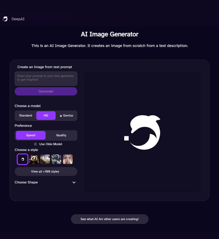The width and height of the screenshot is (219, 239).
Task: Click the large dolphin placeholder image
Action: [x=142, y=132]
